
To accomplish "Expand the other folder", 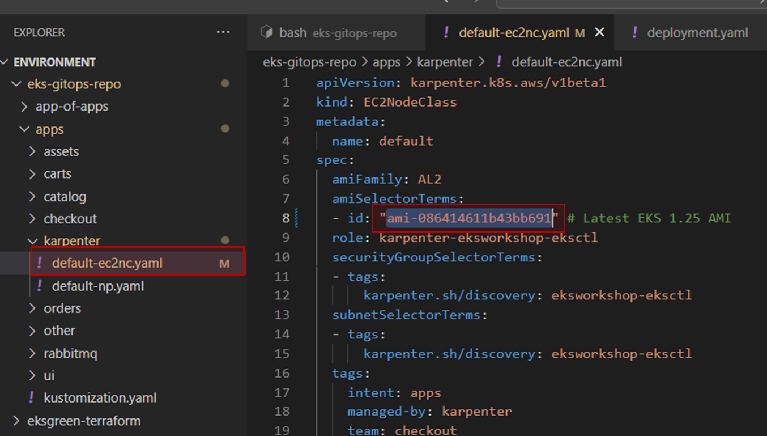I will coord(59,330).
